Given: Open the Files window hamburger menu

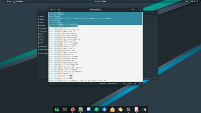Looking at the screenshot, I should tap(153, 13).
